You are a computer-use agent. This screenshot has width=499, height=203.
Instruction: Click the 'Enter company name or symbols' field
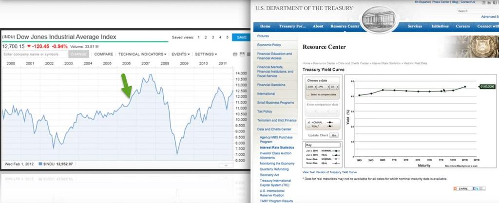tap(35, 55)
